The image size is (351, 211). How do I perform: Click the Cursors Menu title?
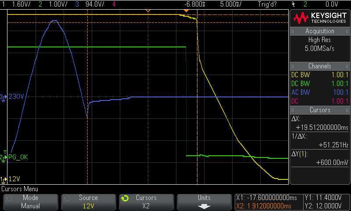20,189
